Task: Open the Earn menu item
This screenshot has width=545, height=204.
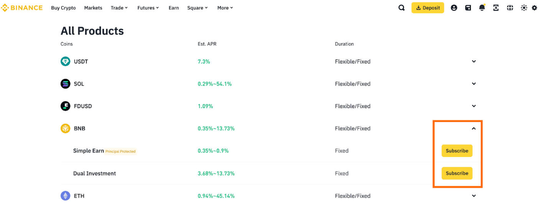Action: point(174,8)
